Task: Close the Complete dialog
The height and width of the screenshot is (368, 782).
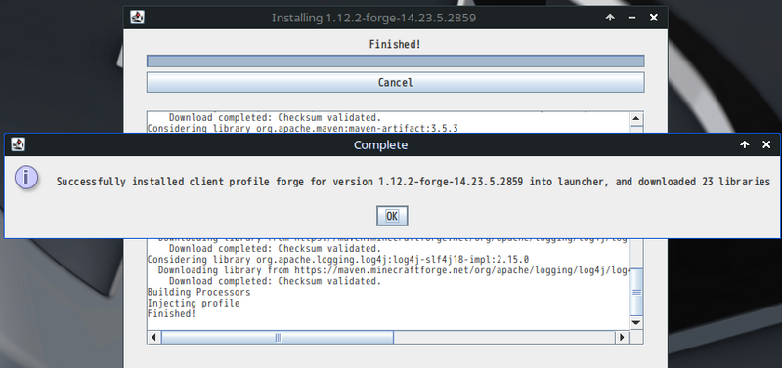Action: click(x=766, y=144)
